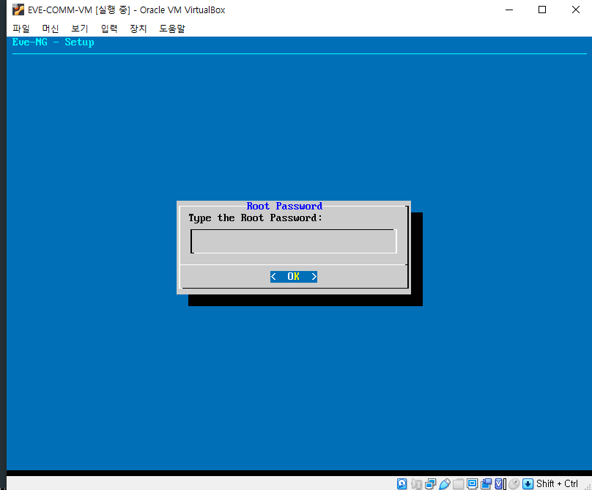This screenshot has height=490, width=592.
Task: Open the 입력 menu
Action: tap(109, 29)
